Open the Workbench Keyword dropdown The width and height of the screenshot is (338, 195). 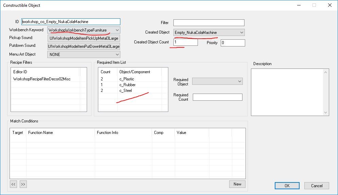pos(84,30)
